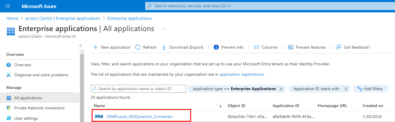Open XRMFusion_MSDynamics_Connector application

(140, 117)
